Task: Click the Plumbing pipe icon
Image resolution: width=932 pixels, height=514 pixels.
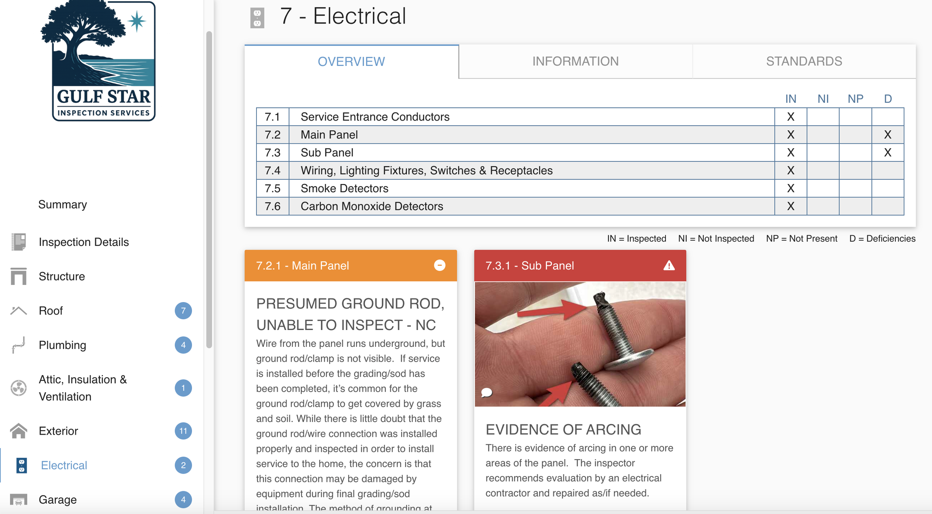Action: point(19,345)
